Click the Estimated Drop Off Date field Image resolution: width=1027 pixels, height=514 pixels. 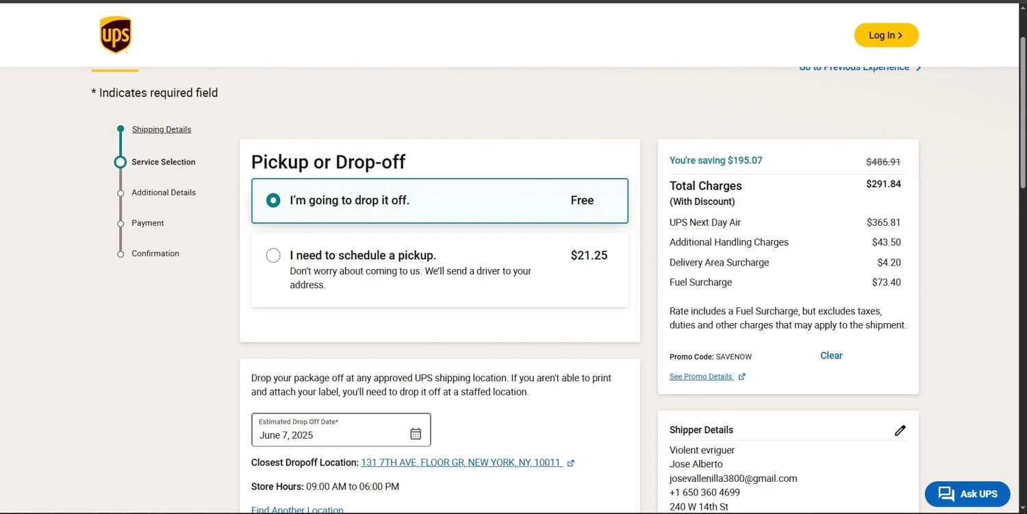[341, 430]
